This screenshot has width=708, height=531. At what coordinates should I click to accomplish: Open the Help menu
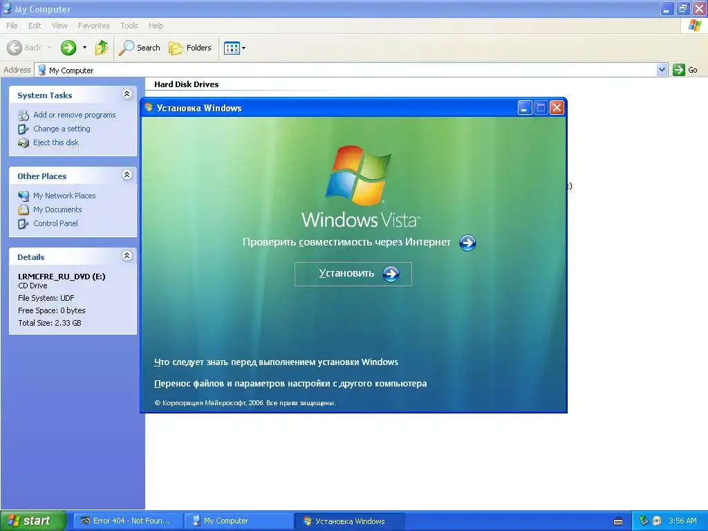(x=156, y=26)
